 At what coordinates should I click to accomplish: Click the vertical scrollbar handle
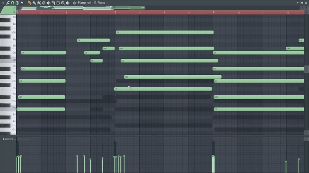(x=307, y=69)
